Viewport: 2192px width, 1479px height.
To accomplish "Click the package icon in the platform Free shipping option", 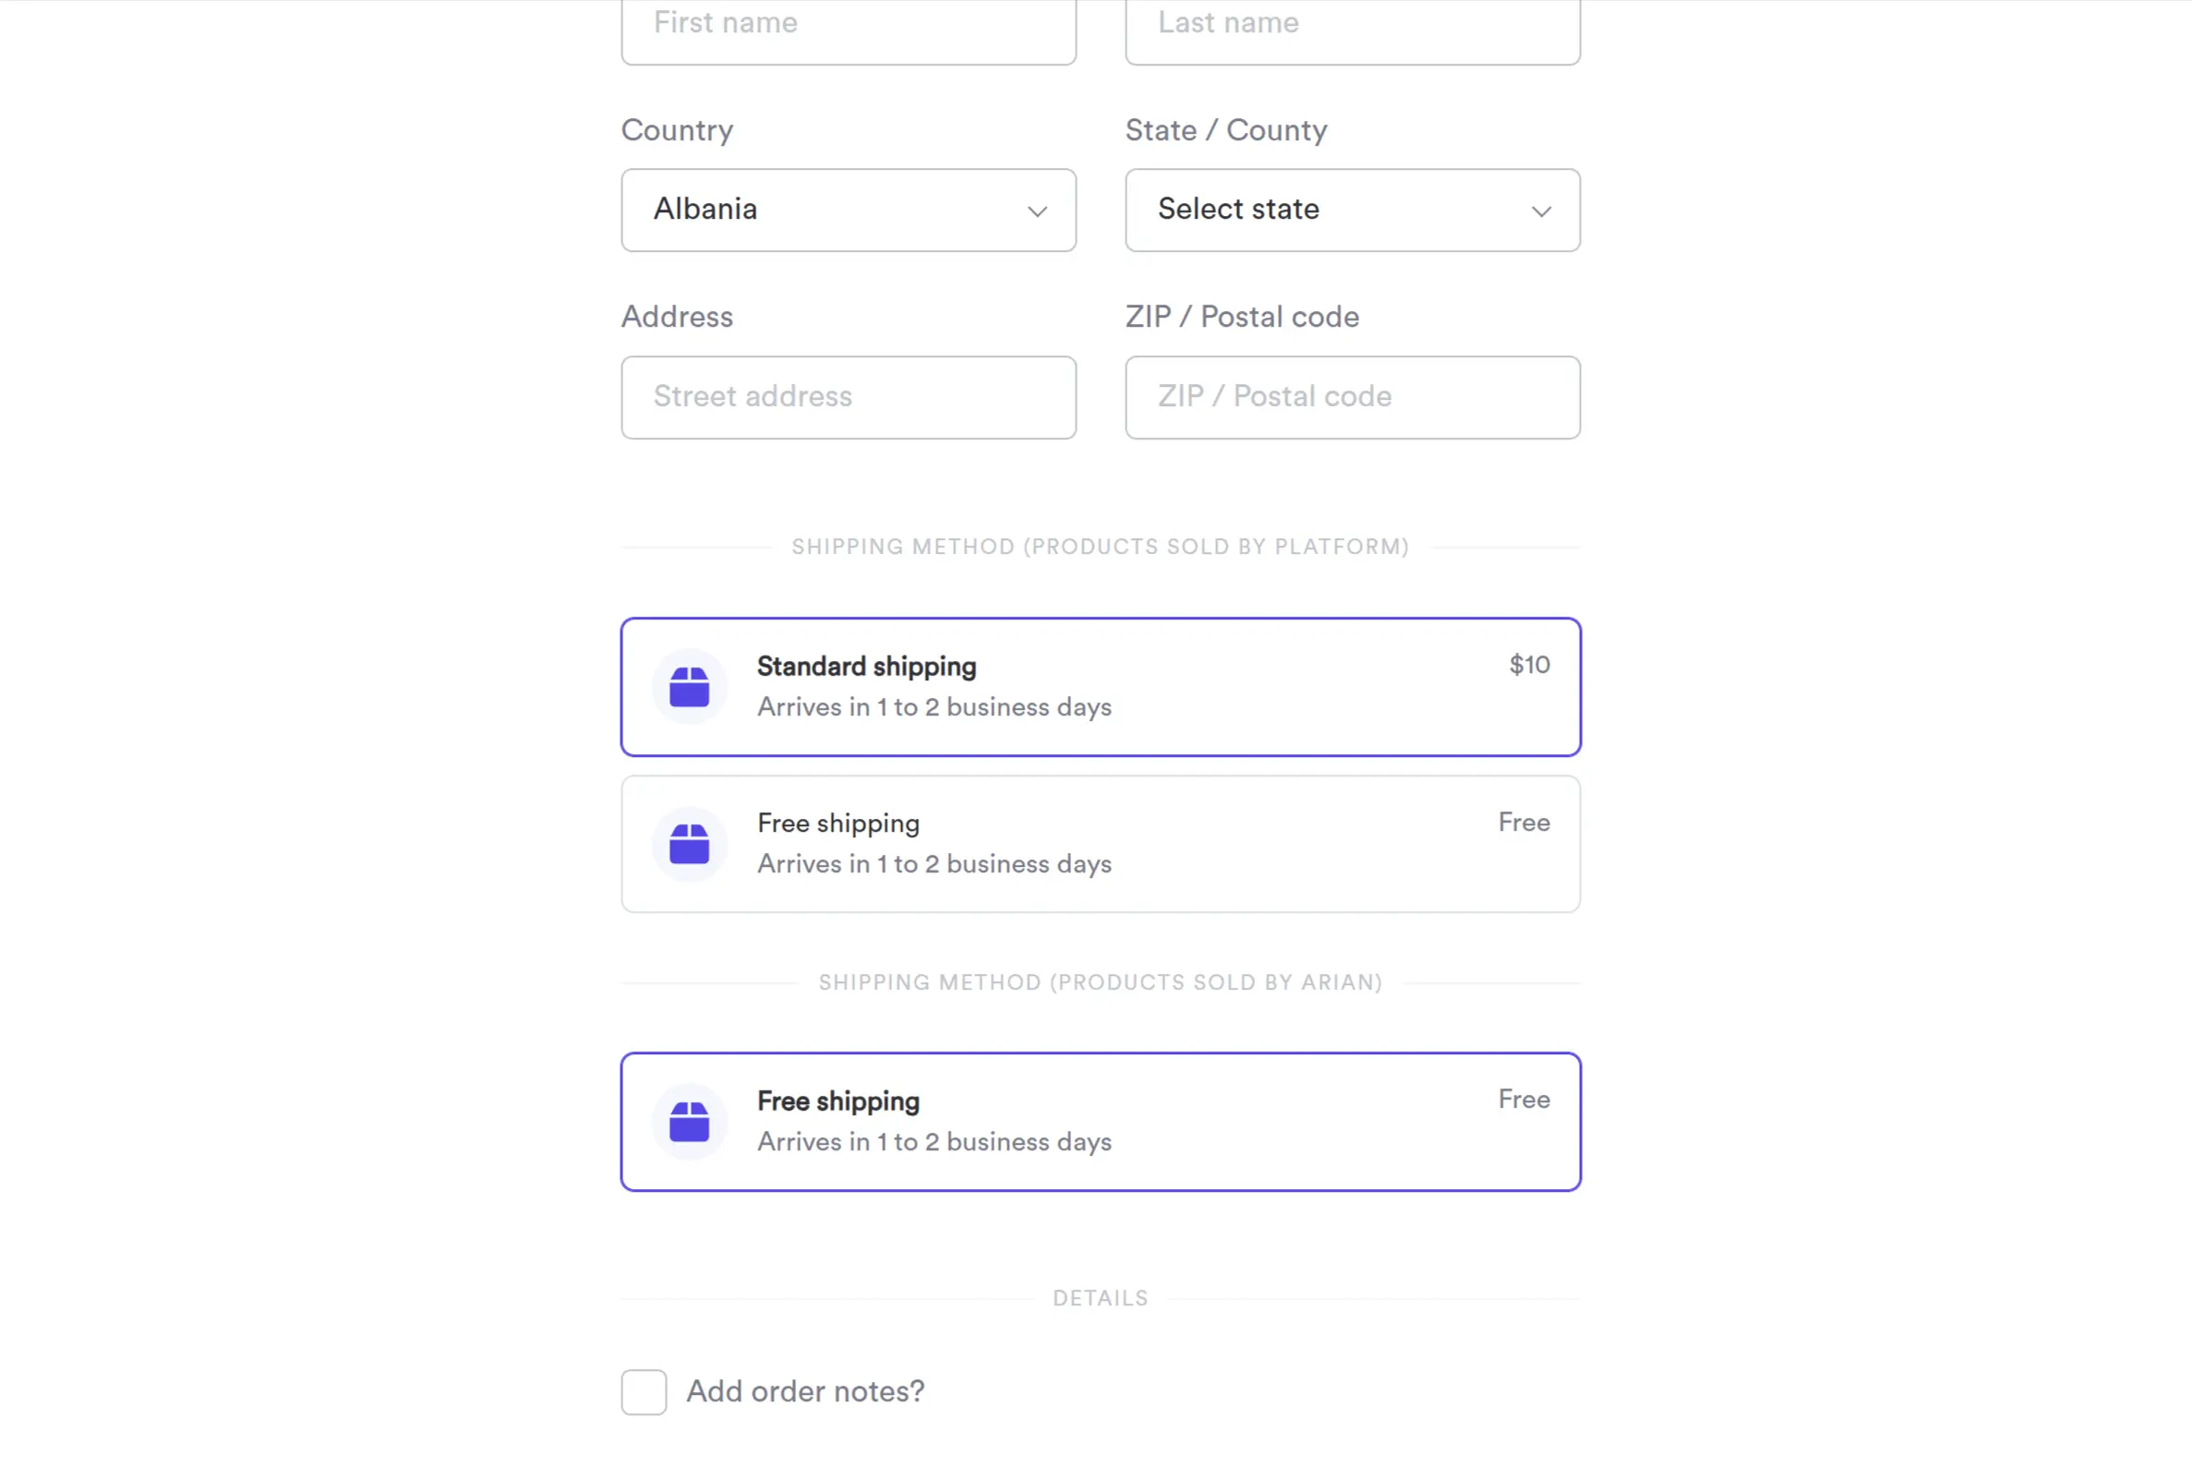I will point(690,844).
